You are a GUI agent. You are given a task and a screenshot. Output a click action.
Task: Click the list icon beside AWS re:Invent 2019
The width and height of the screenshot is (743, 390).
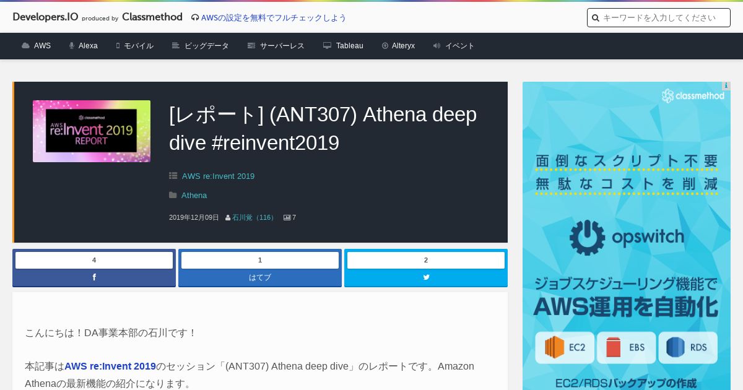(173, 176)
